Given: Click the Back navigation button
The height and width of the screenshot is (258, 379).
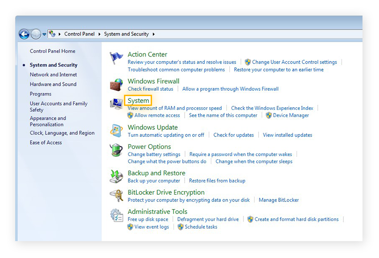Looking at the screenshot, I should click(x=24, y=34).
